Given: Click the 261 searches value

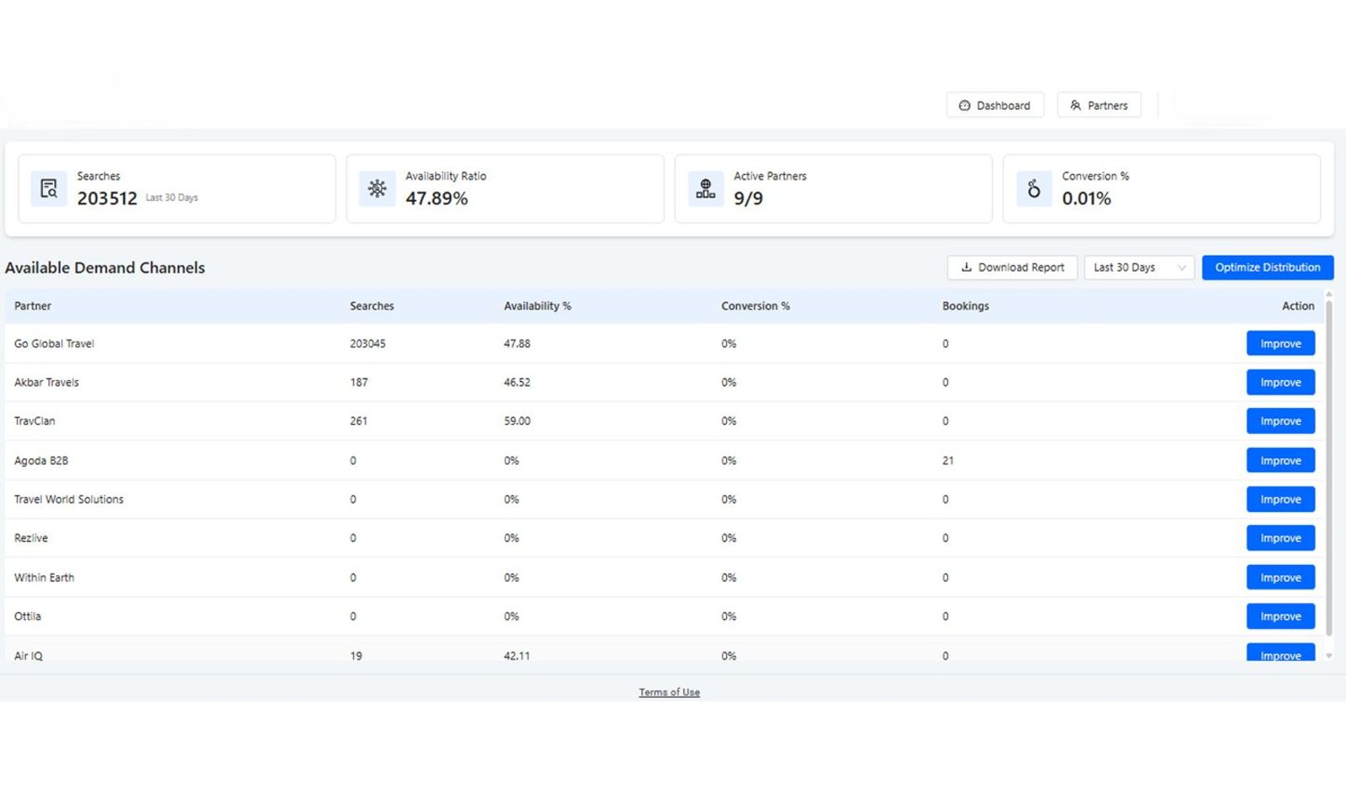Looking at the screenshot, I should (358, 420).
